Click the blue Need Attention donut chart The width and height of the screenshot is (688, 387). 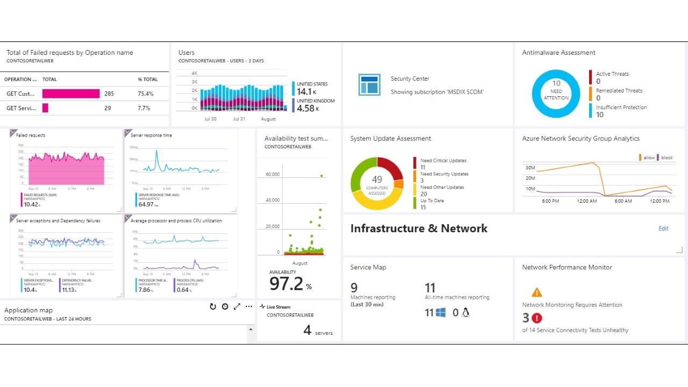click(x=556, y=94)
